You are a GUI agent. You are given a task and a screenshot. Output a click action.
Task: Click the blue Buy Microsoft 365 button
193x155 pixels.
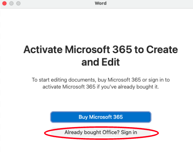(x=101, y=117)
